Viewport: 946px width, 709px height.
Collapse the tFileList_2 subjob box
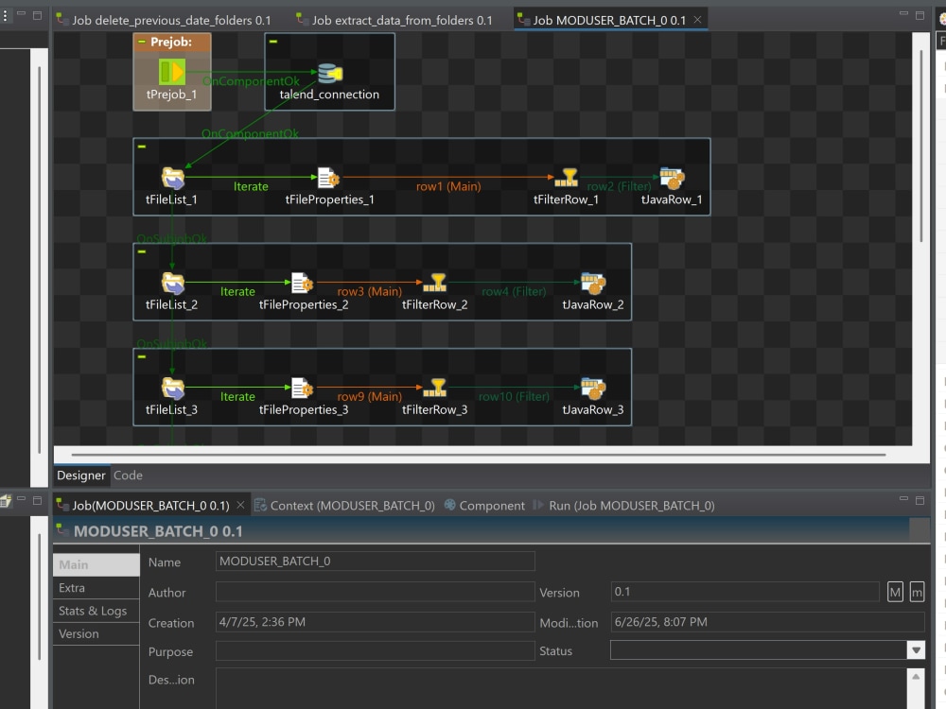142,251
